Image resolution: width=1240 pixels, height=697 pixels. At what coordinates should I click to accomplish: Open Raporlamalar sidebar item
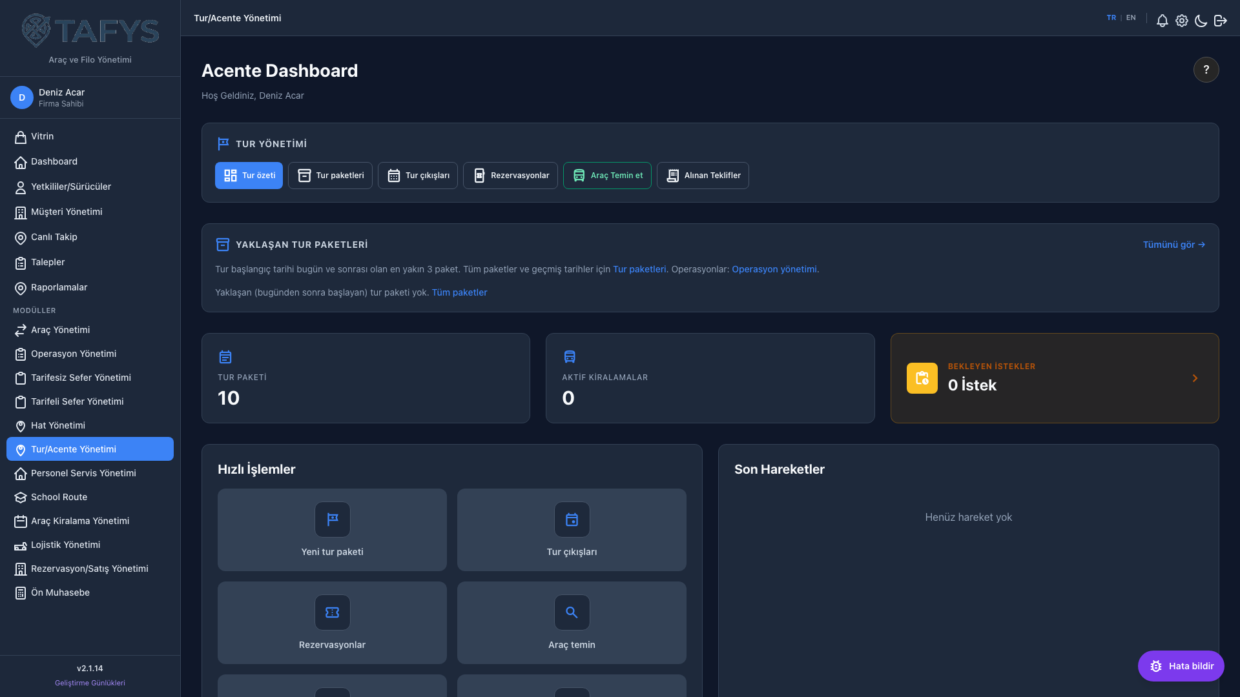[x=90, y=288]
